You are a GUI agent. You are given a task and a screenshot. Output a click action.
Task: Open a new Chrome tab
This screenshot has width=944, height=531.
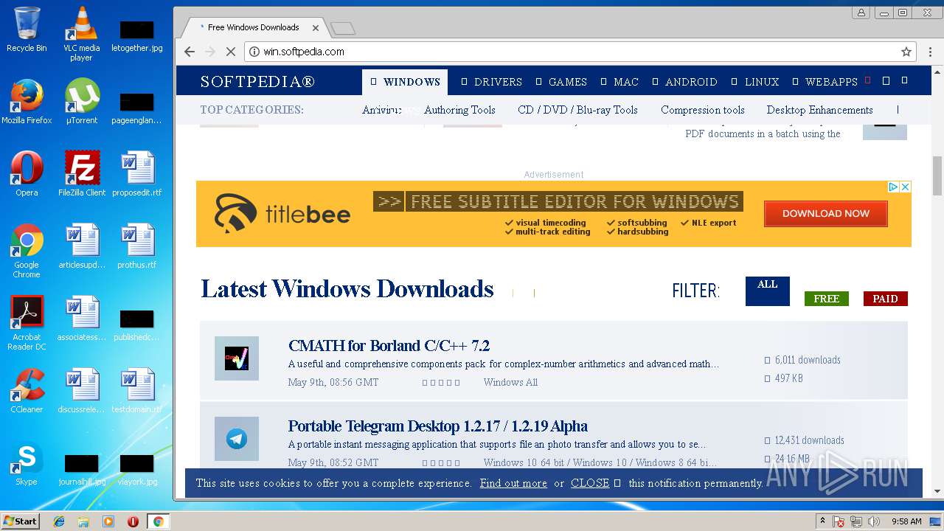point(343,28)
